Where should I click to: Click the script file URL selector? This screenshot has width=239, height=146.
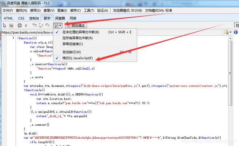pyautogui.click(x=112, y=32)
